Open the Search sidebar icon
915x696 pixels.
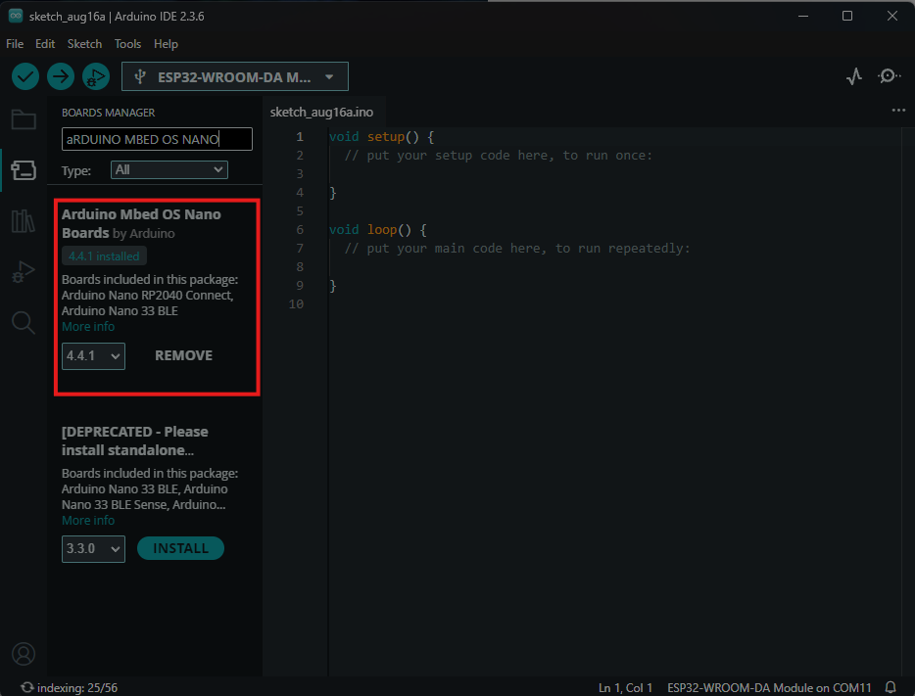pos(24,322)
